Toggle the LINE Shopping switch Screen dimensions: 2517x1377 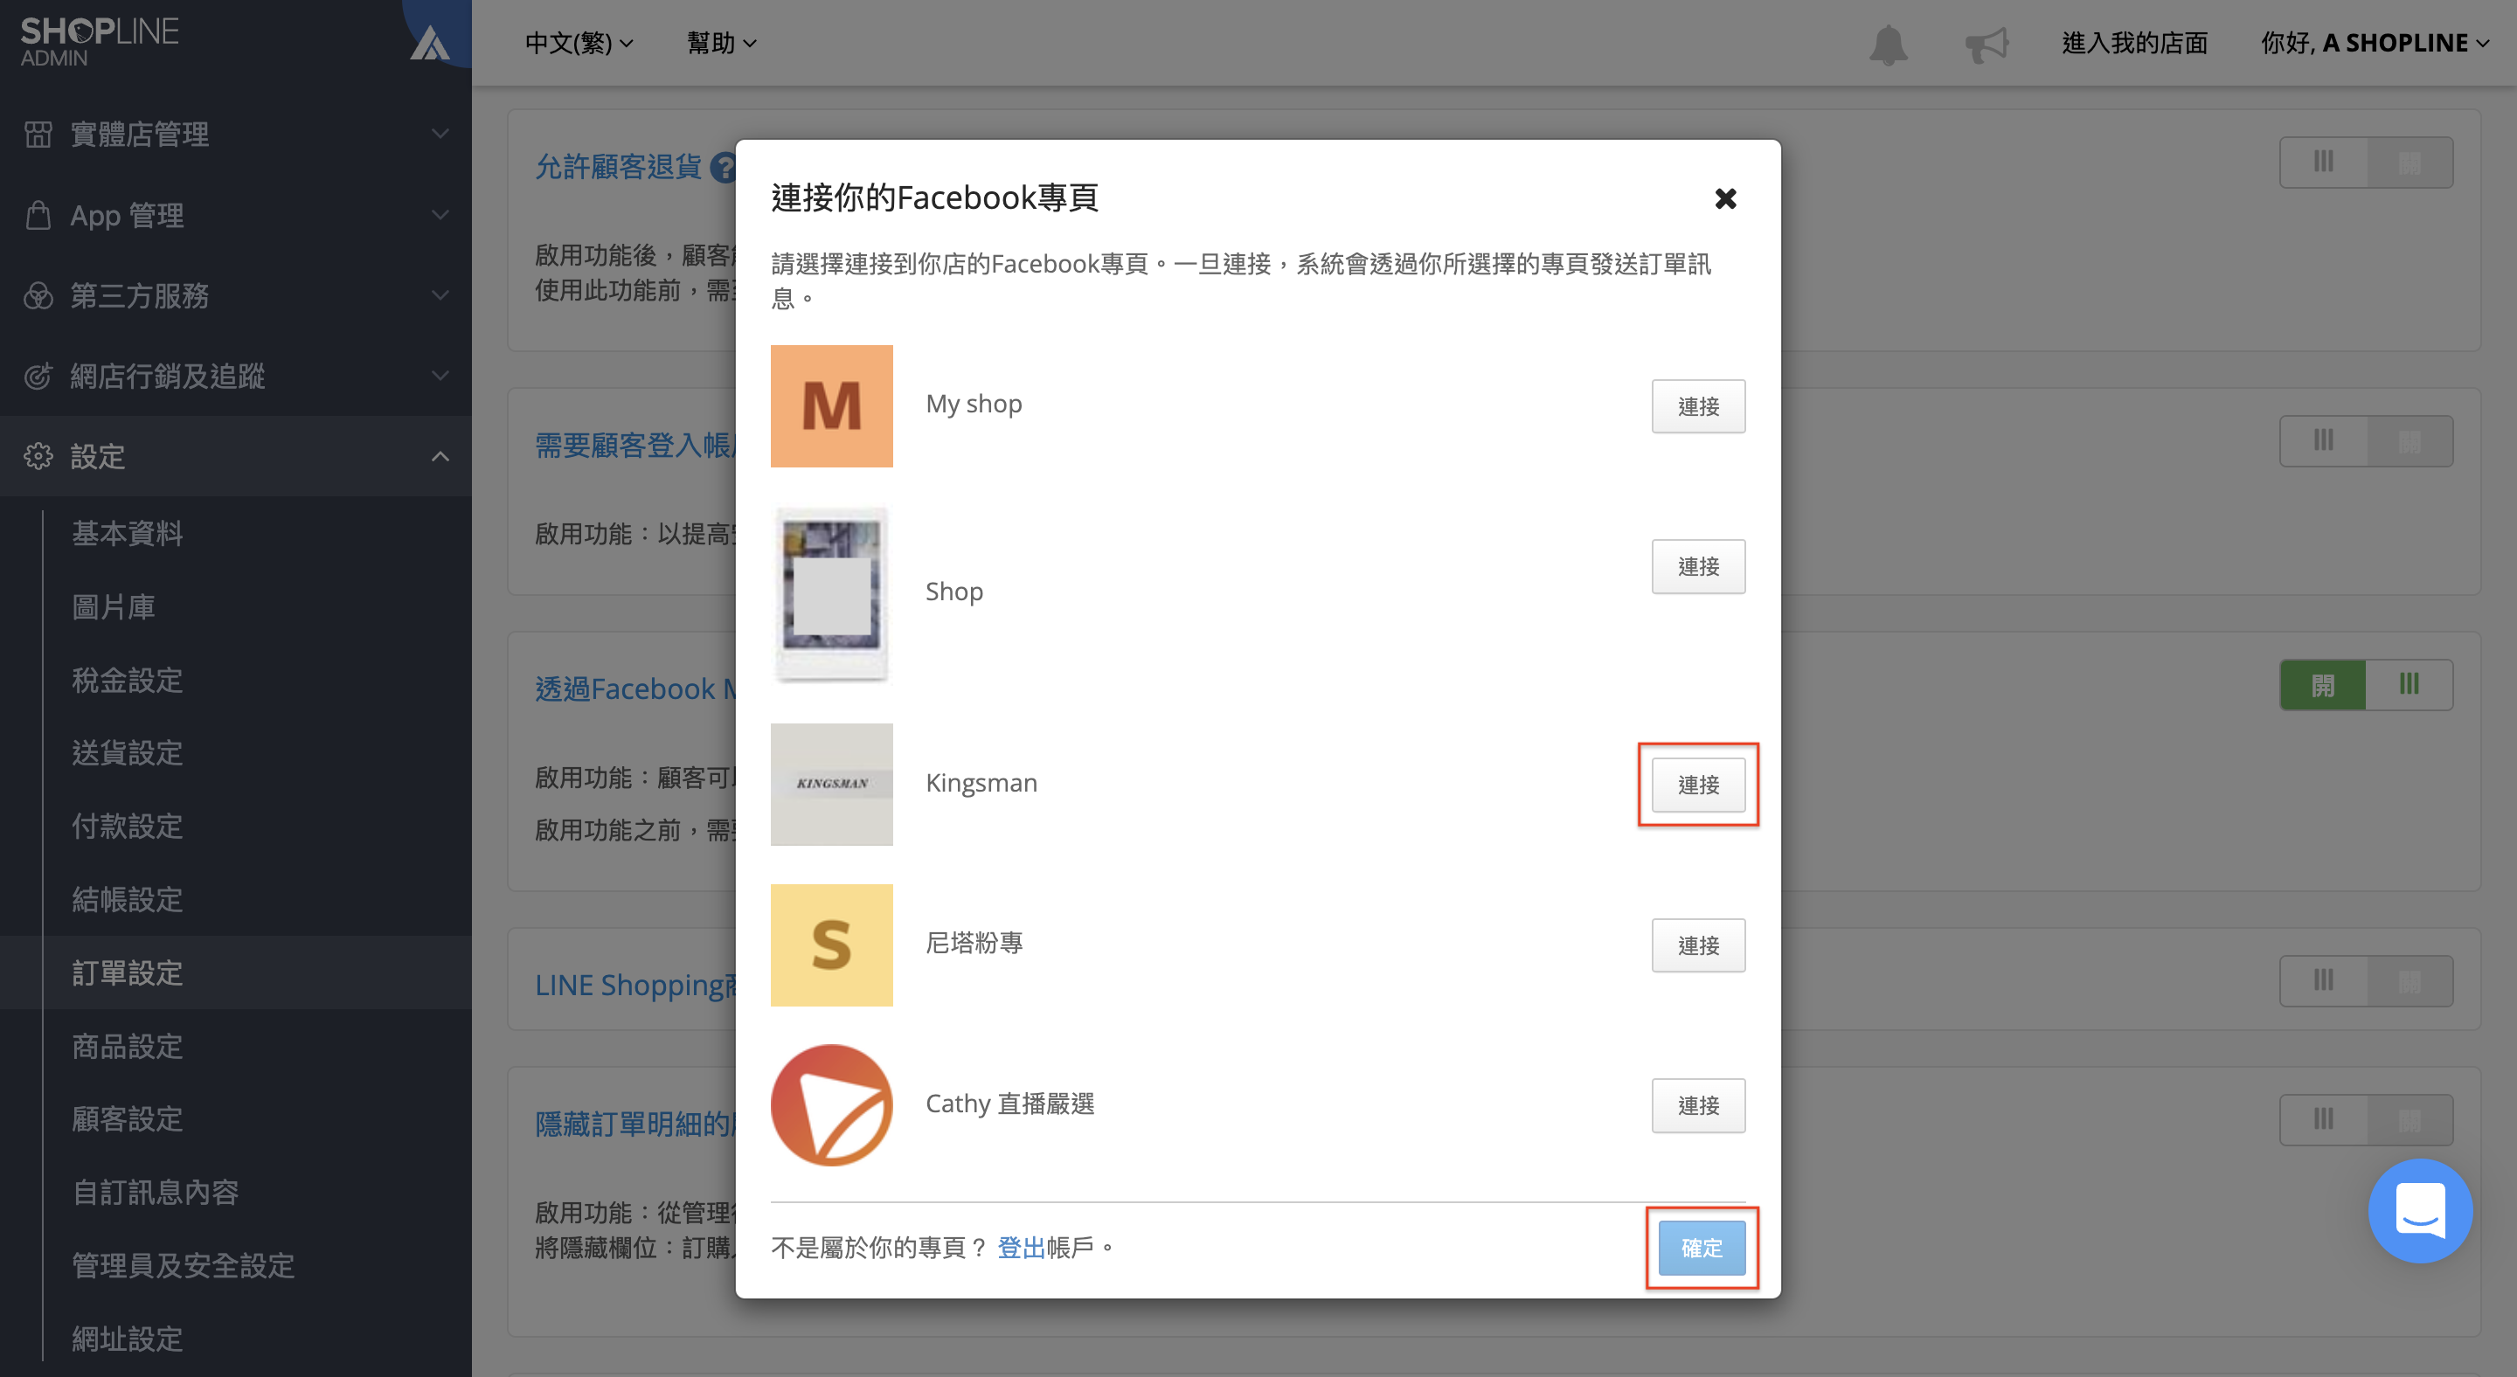tap(2366, 980)
